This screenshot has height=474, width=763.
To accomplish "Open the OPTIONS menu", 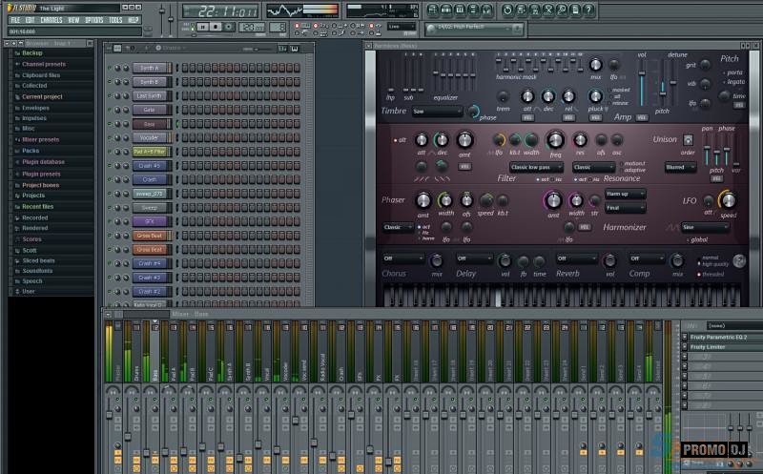I will pyautogui.click(x=94, y=20).
